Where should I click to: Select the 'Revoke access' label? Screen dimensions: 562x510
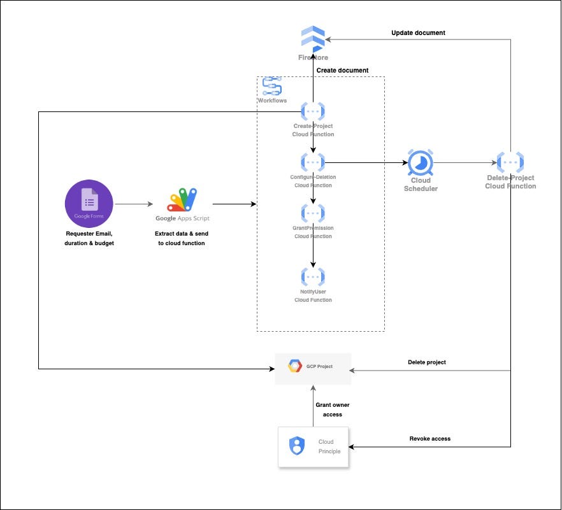[x=429, y=438]
